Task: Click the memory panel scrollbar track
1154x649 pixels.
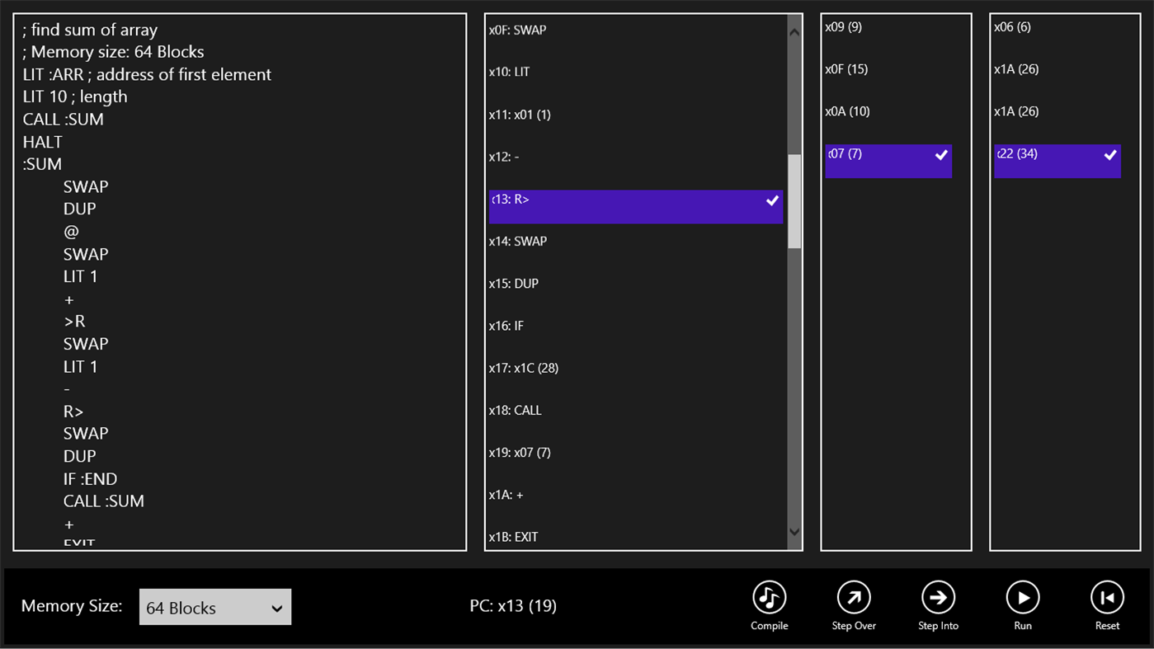Action: click(793, 371)
